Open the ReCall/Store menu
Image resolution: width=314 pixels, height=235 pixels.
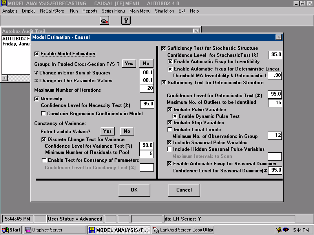point(52,11)
